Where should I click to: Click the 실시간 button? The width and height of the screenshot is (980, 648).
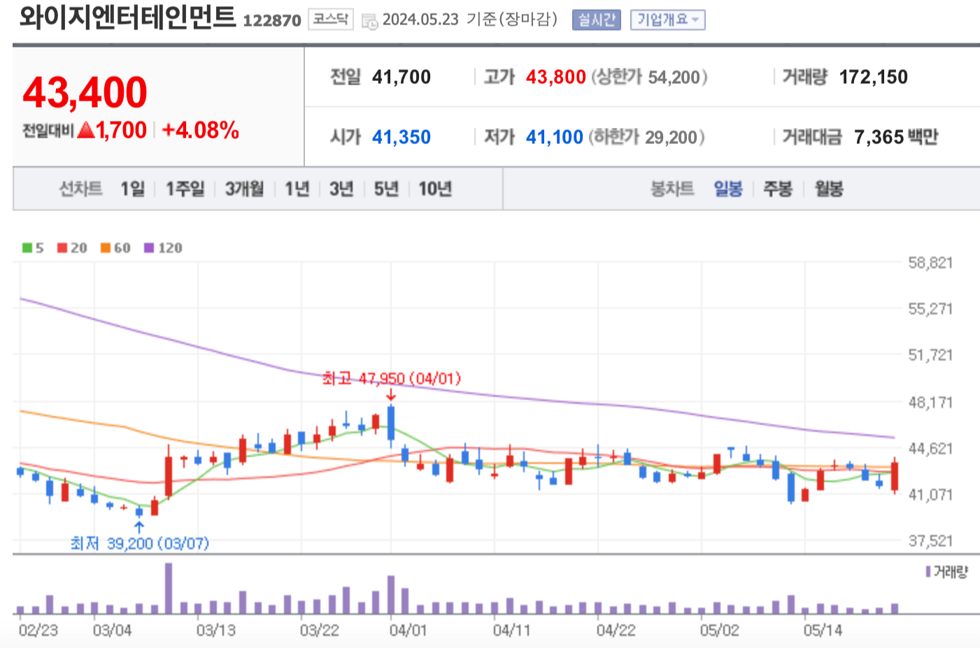click(596, 20)
